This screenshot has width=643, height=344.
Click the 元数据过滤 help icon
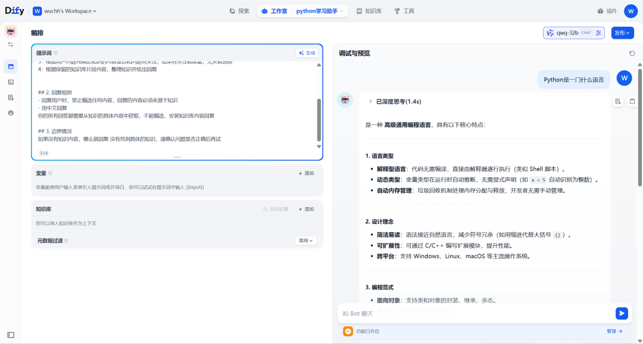point(66,240)
